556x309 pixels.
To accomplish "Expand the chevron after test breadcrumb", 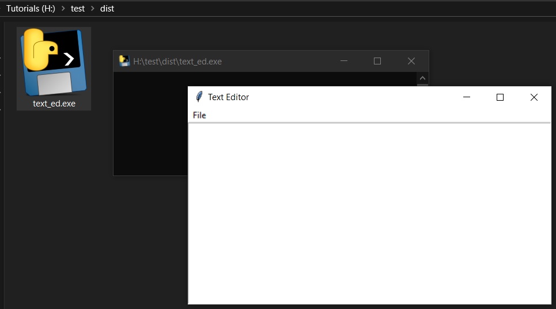I will tap(93, 9).
